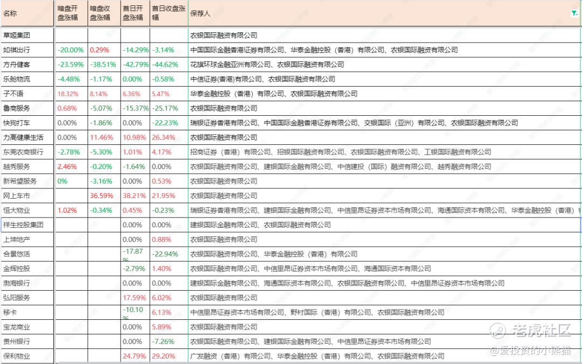
Task: Select the 暗盘收盘涨幅 column header
Action: tap(104, 13)
